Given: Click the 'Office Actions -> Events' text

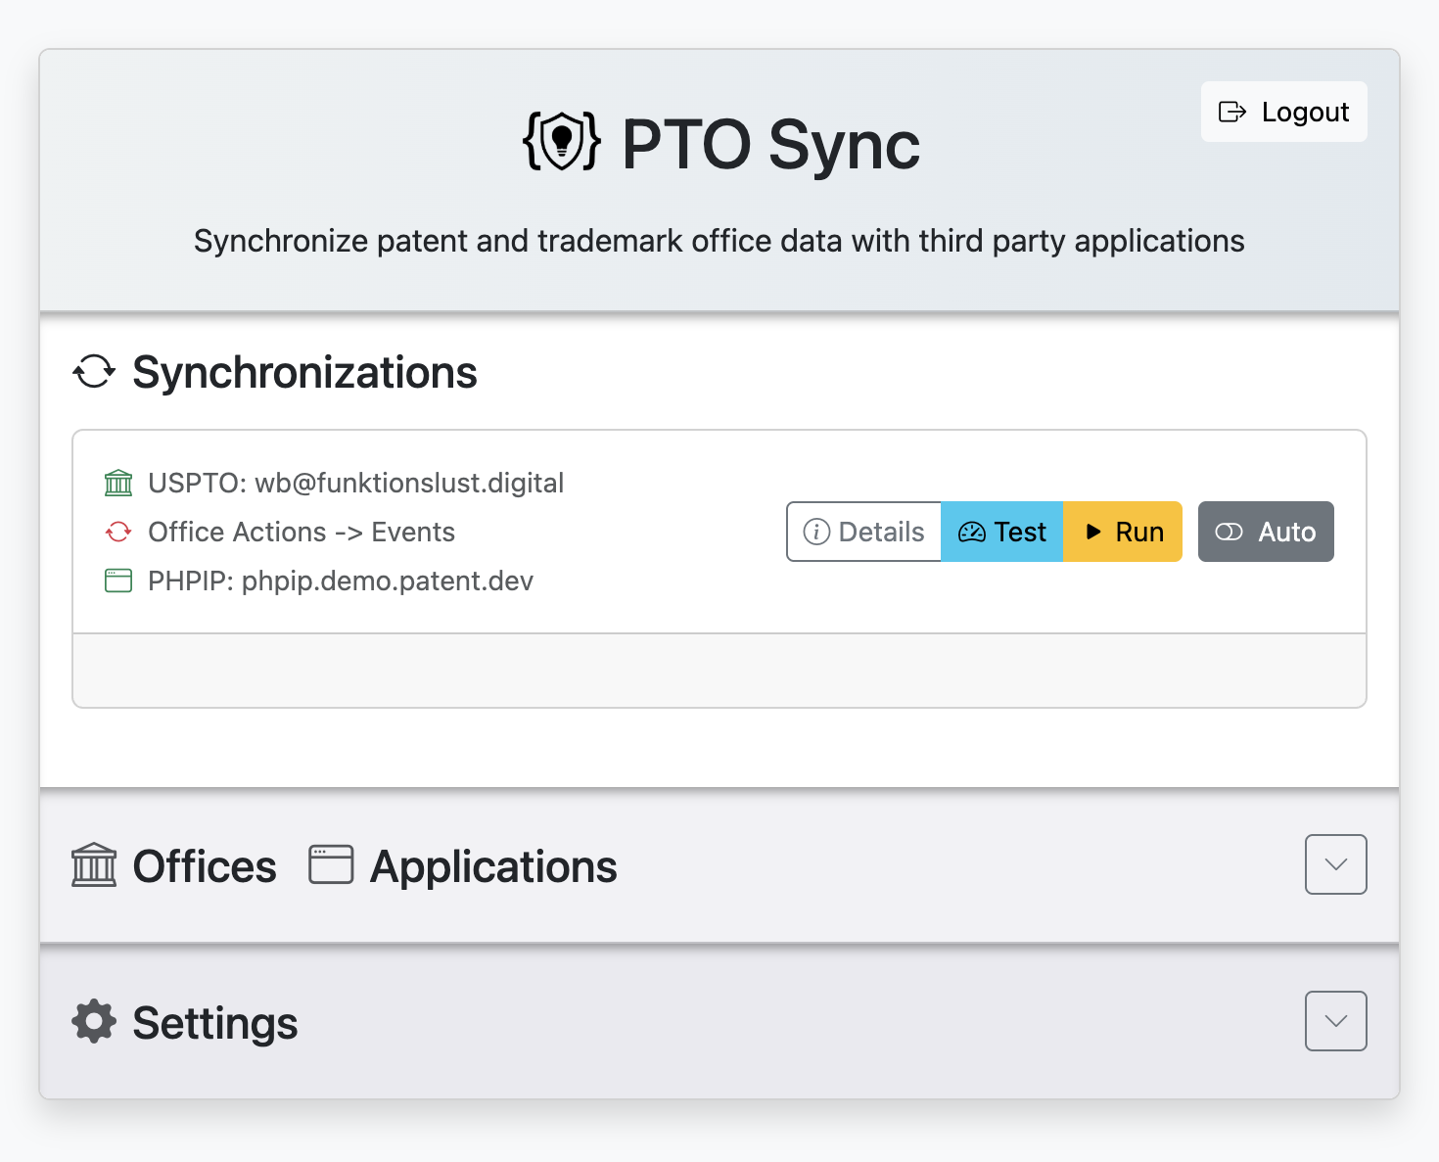Looking at the screenshot, I should (302, 532).
